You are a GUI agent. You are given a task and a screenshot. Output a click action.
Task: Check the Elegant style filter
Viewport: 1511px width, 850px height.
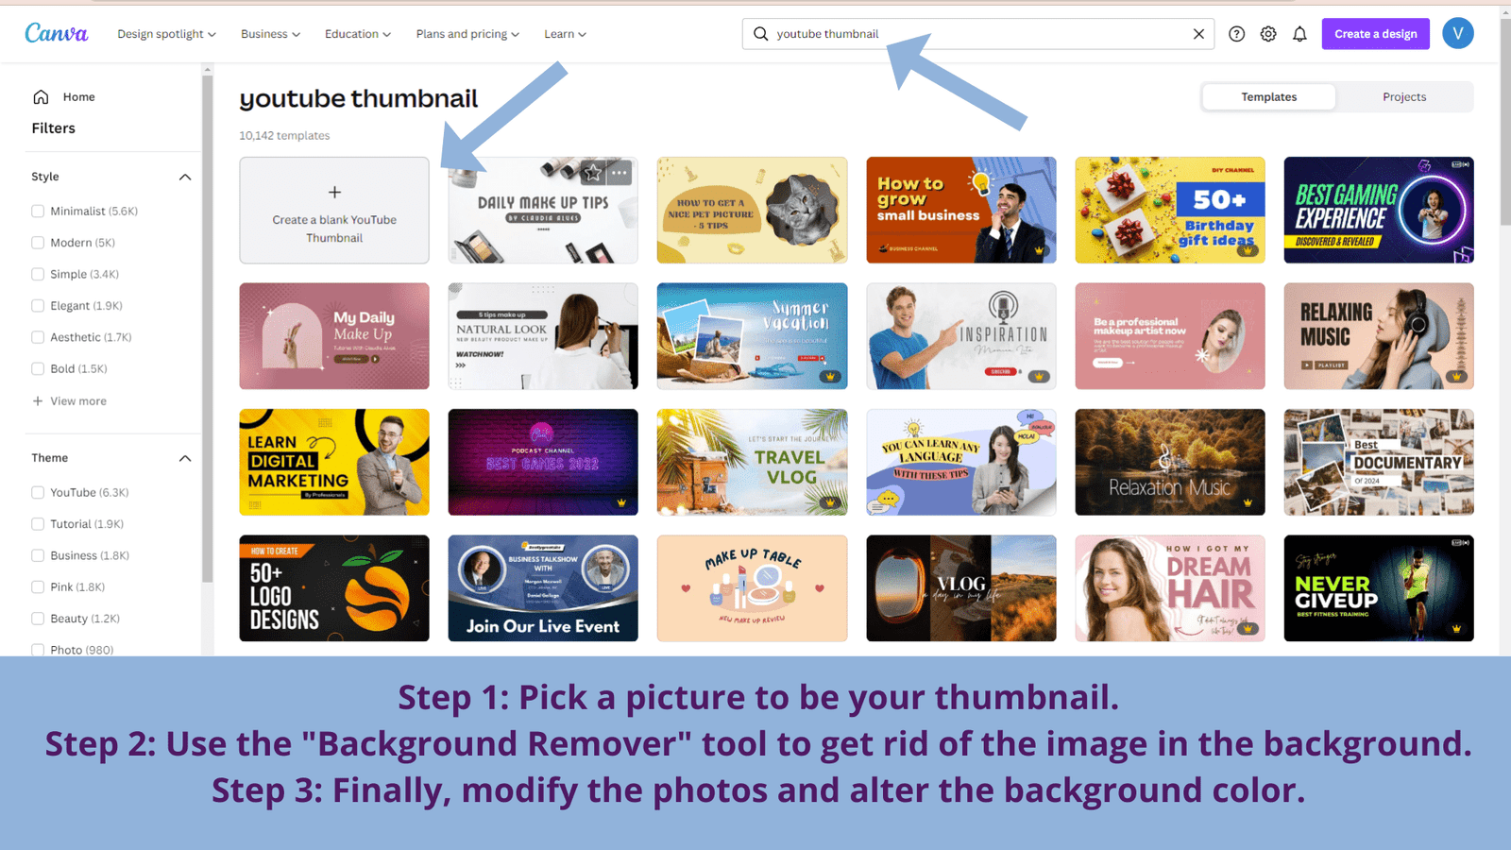[38, 305]
